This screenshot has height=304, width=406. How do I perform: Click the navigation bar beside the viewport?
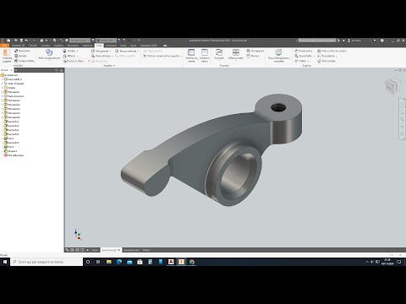tap(402, 118)
